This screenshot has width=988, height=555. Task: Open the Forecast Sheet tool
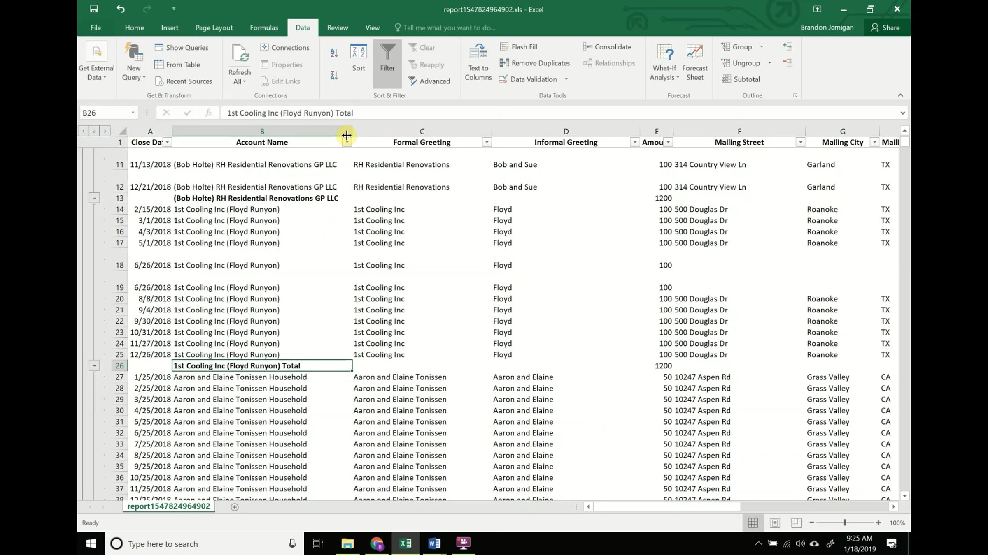click(694, 62)
